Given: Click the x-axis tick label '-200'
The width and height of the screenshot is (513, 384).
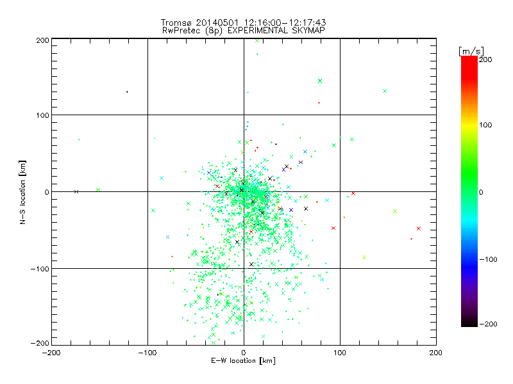Looking at the screenshot, I should tap(51, 353).
